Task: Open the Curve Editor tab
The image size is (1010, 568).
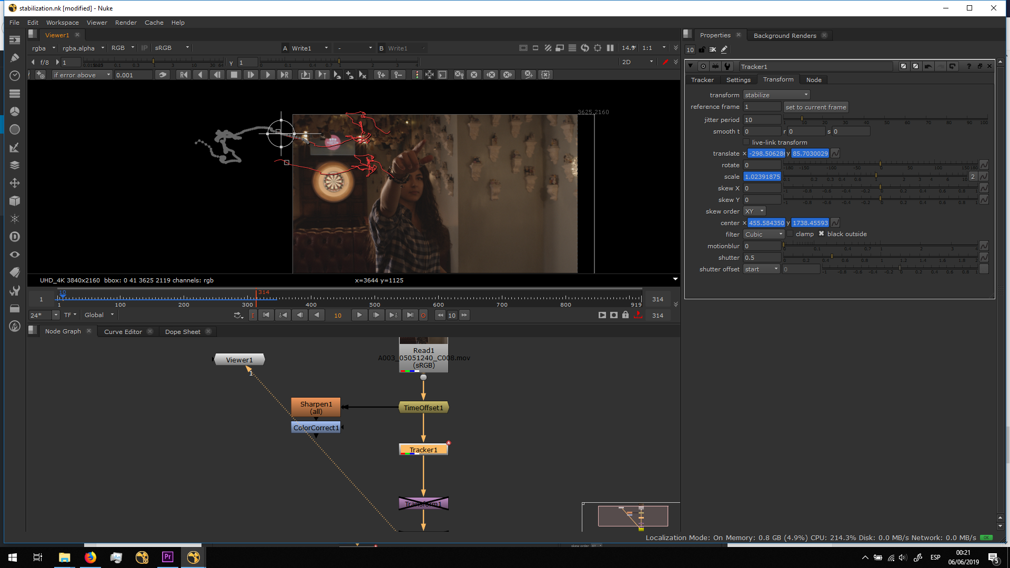Action: coord(123,332)
